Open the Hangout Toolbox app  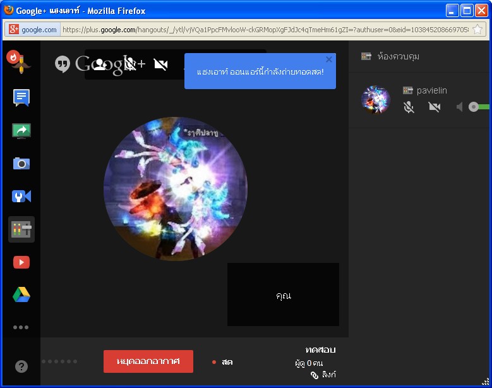click(x=21, y=197)
